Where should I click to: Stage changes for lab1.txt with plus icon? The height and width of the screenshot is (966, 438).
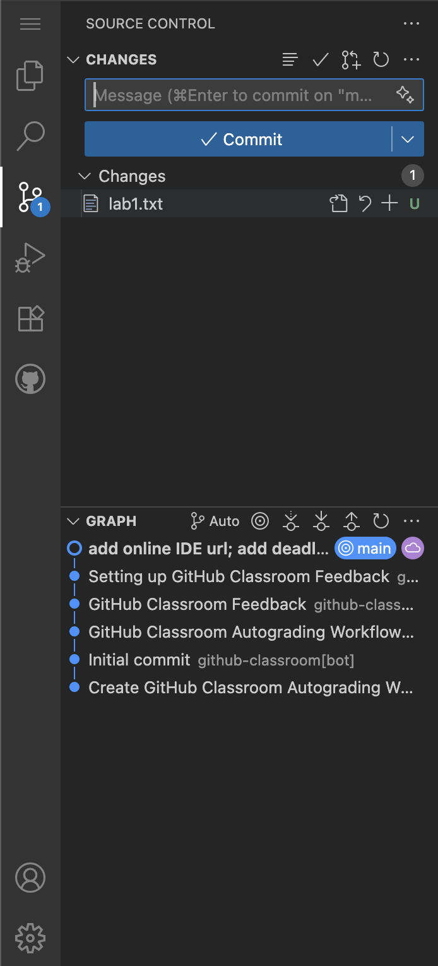click(390, 204)
